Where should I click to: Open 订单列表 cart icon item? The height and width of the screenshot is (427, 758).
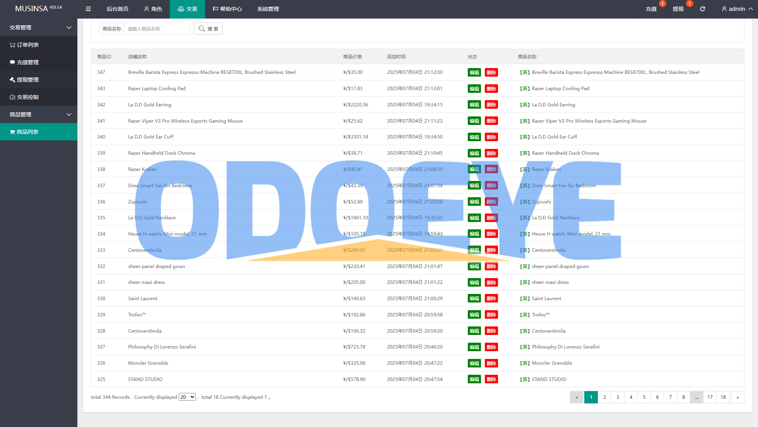click(24, 45)
